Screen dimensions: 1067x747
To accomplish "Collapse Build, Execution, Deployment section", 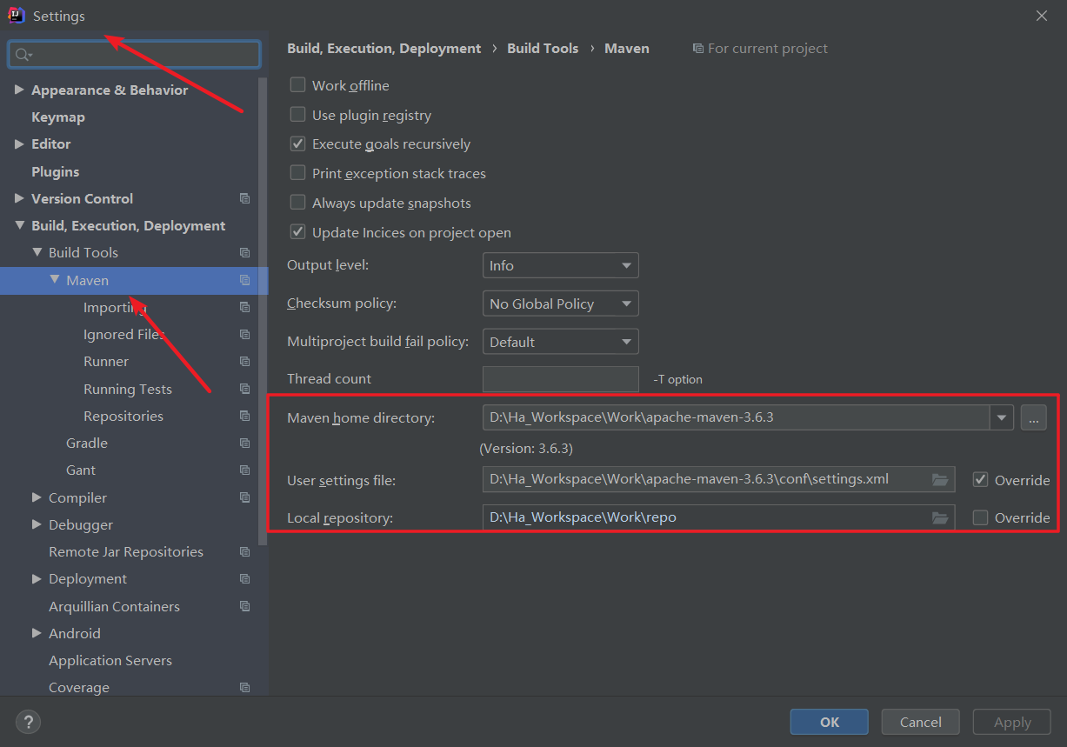I will (19, 226).
